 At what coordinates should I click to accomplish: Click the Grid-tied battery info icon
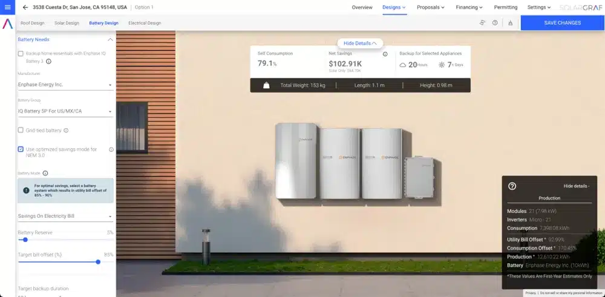(x=66, y=130)
